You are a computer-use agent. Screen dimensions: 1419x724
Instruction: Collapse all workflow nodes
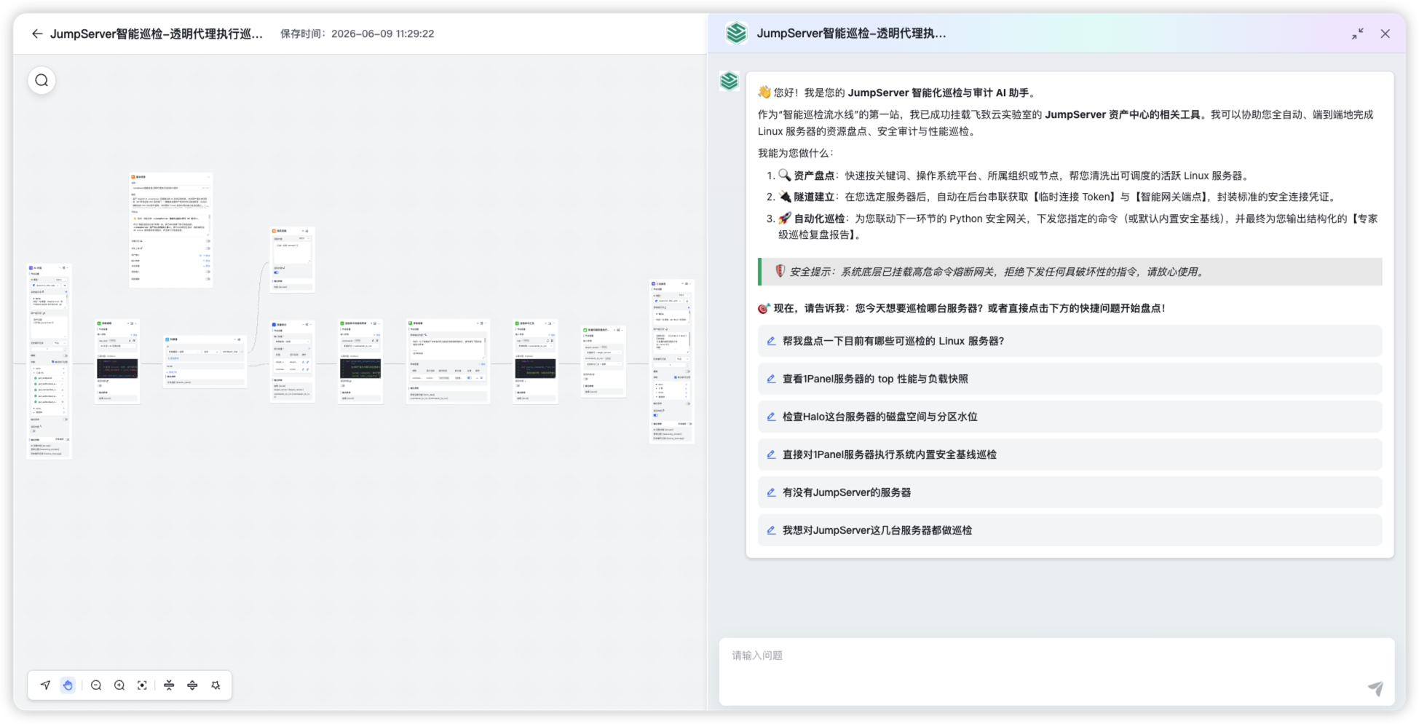coord(169,685)
